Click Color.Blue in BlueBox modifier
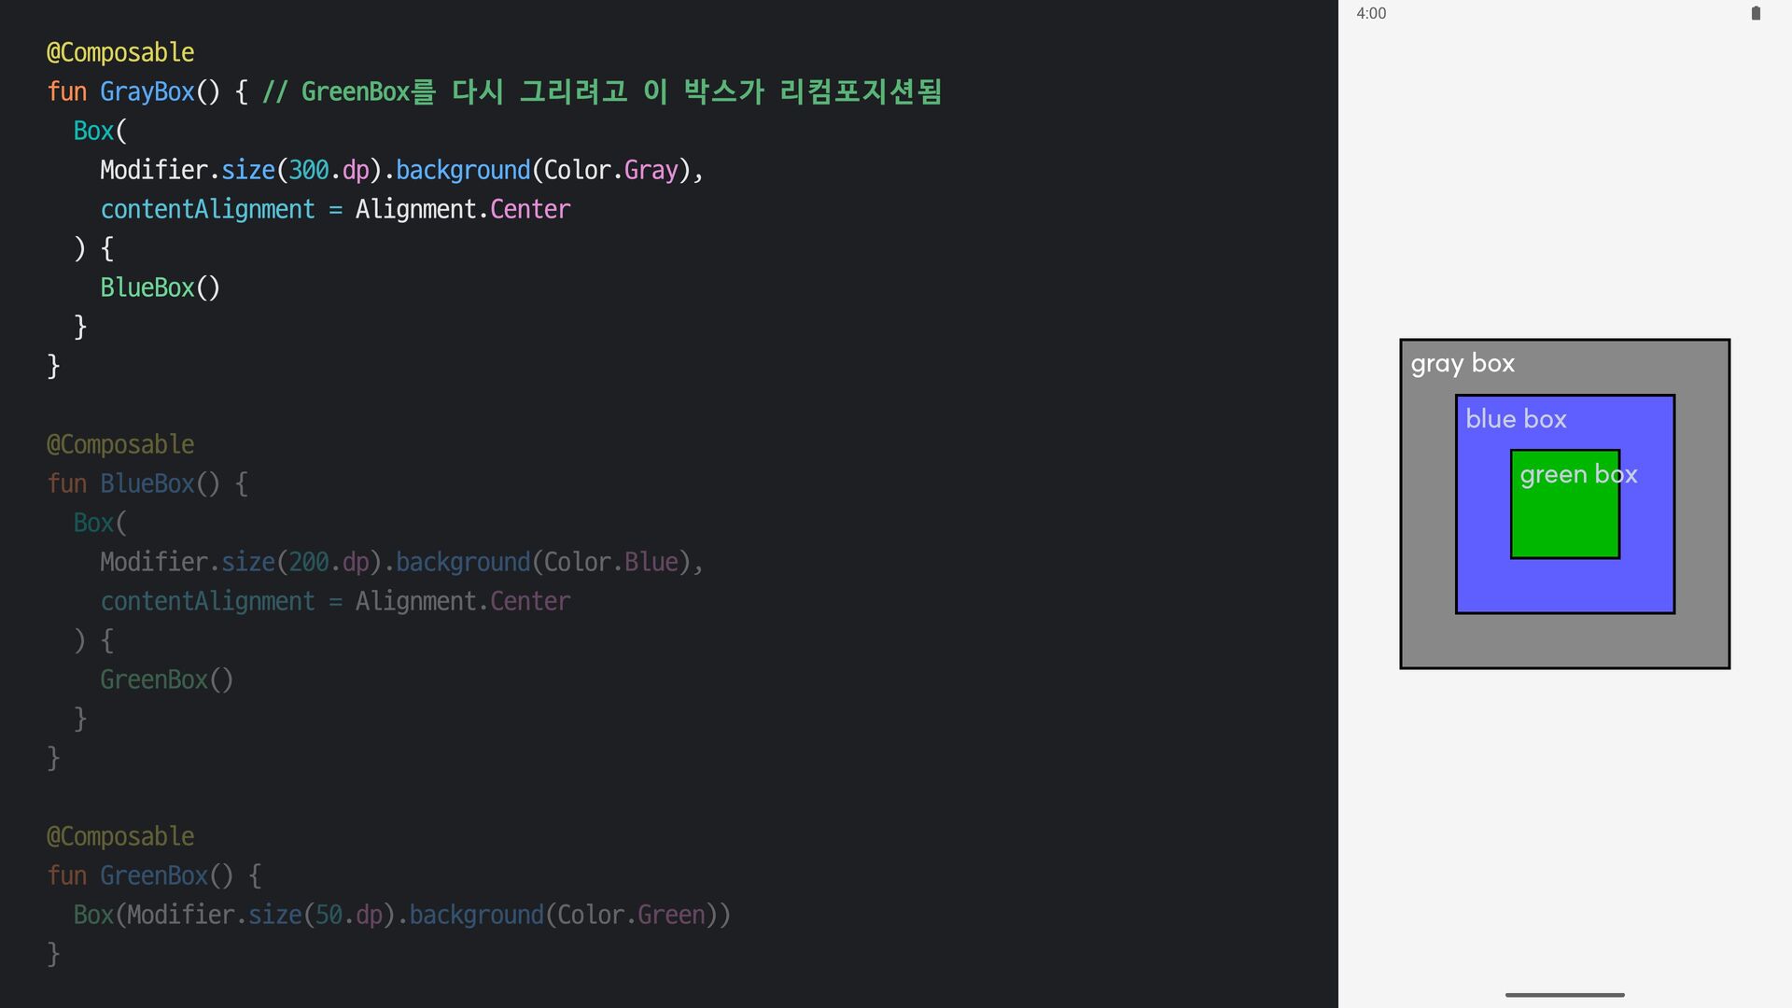The height and width of the screenshot is (1008, 1792). click(x=610, y=562)
